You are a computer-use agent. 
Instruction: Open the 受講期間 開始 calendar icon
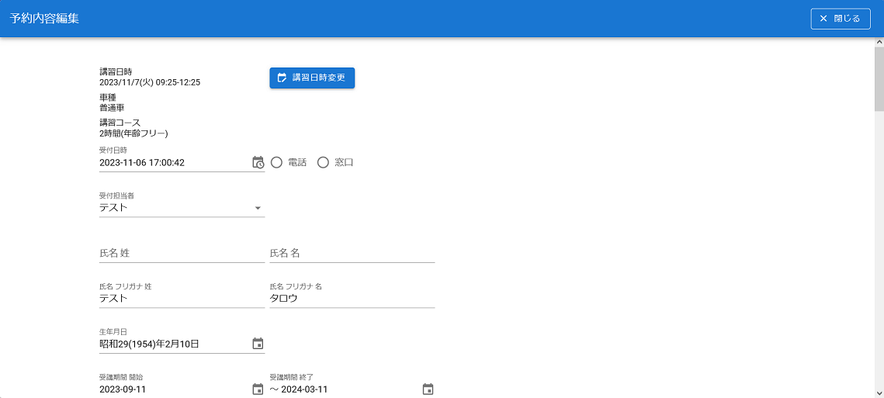258,389
